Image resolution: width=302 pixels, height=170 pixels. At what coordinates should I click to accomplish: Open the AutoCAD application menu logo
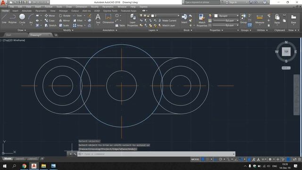(x=3, y=3)
